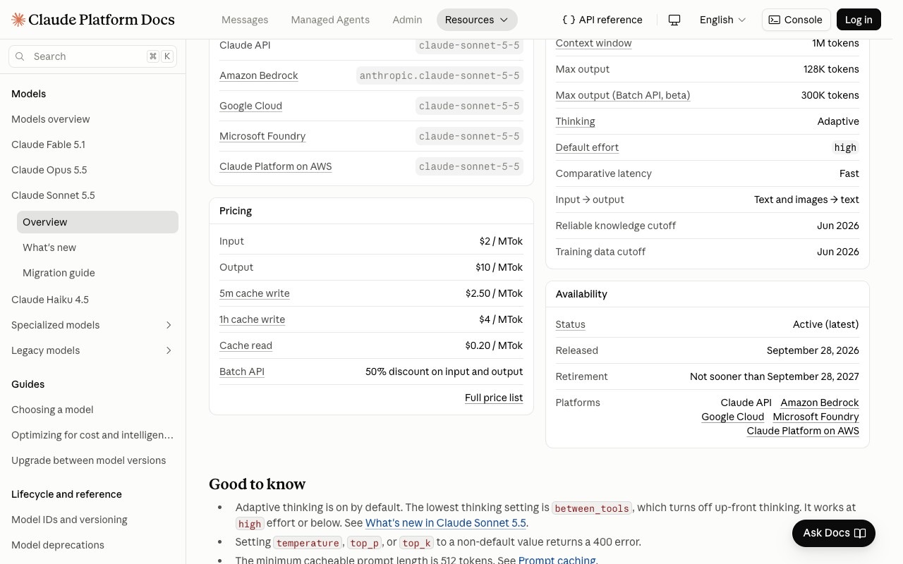The height and width of the screenshot is (564, 903).
Task: Click the Amazon Bedrock link under Platforms
Action: click(820, 403)
